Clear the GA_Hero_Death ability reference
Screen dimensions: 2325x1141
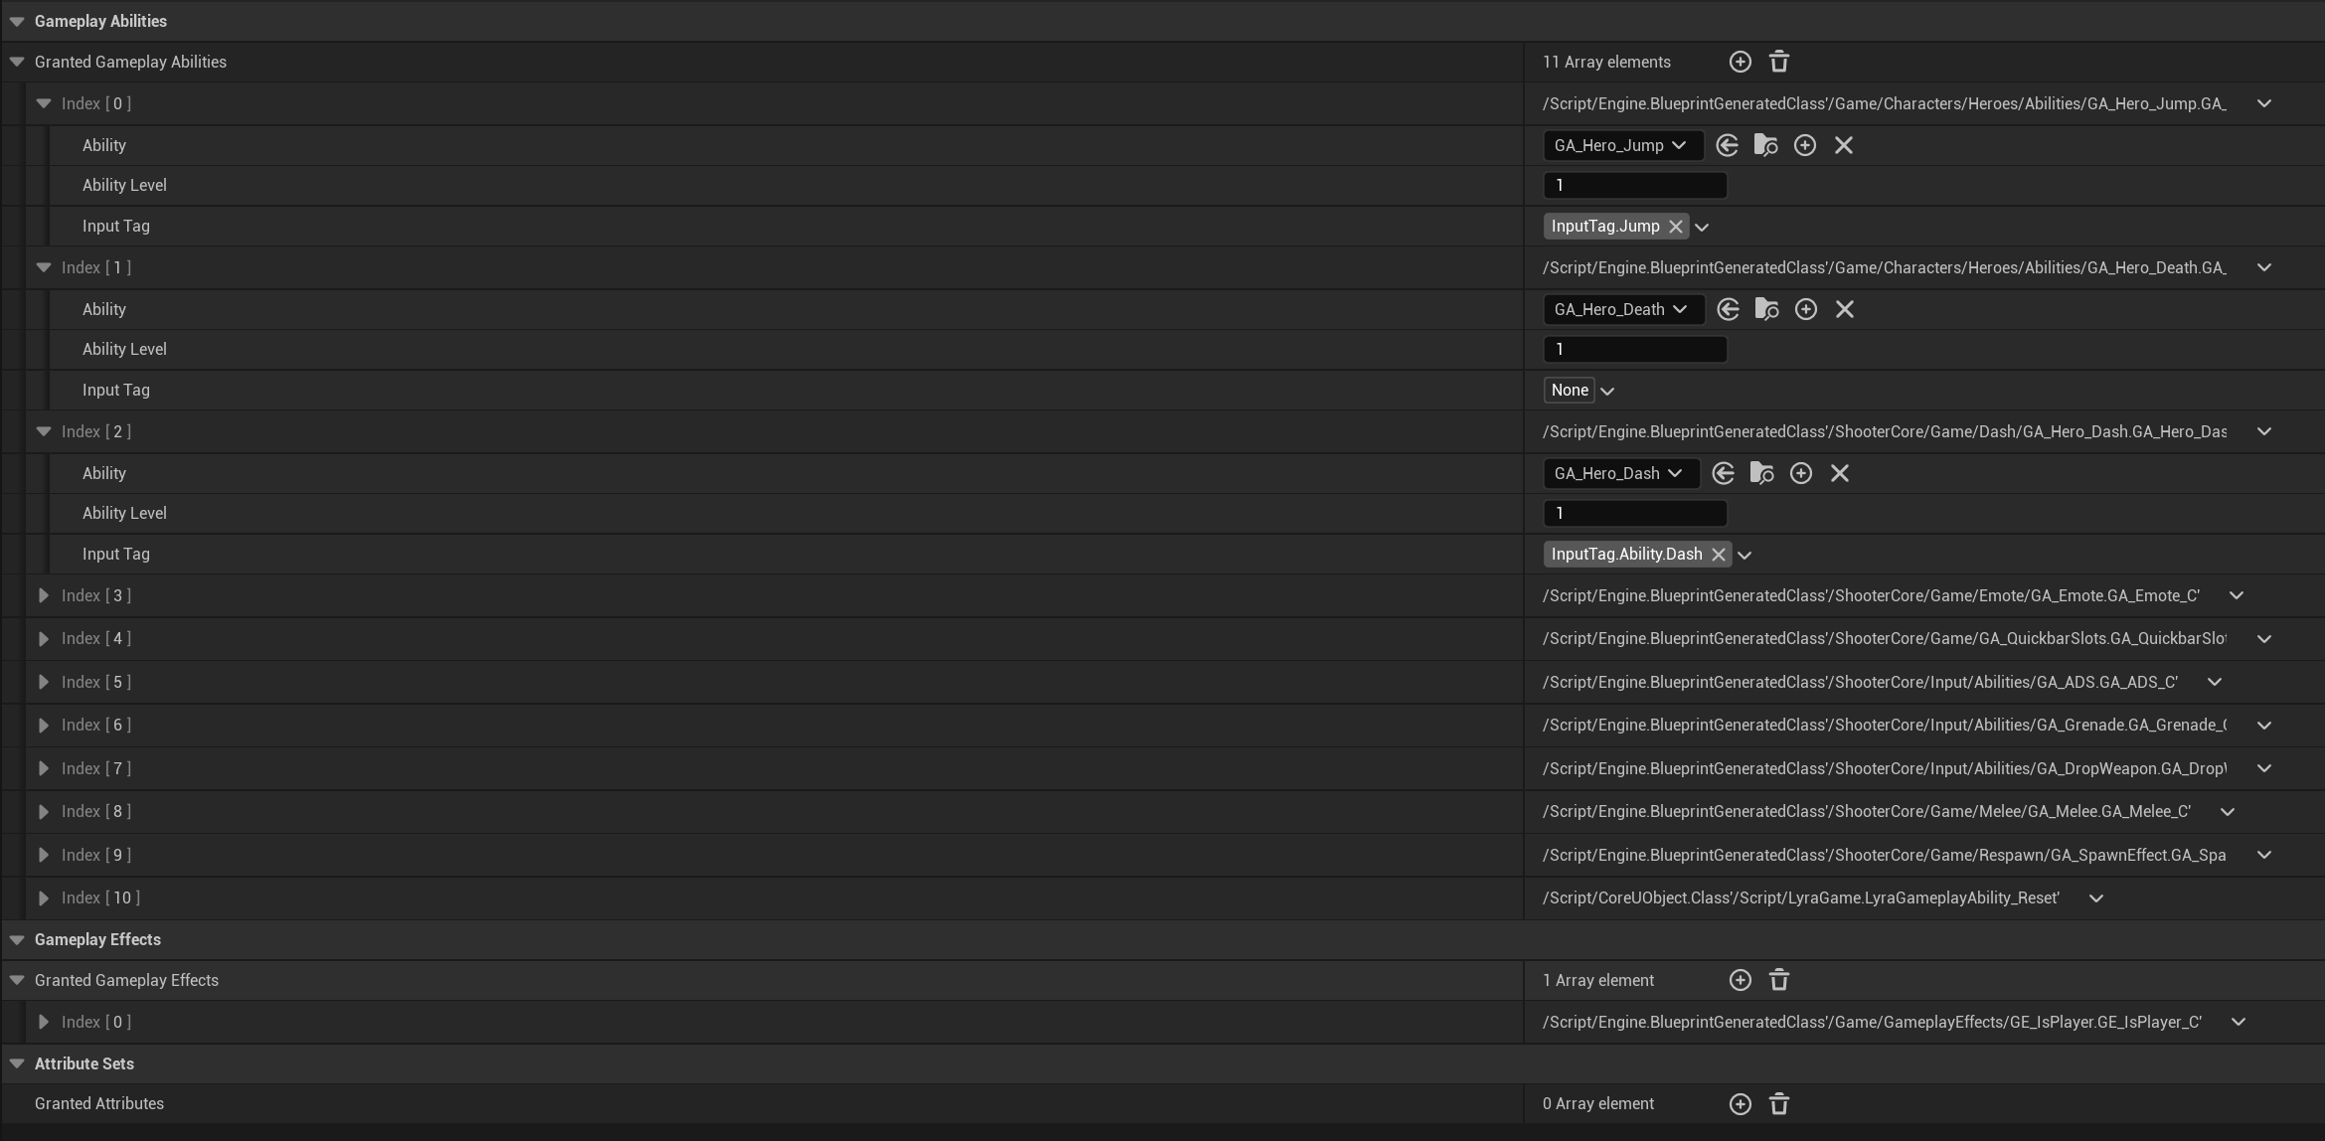[x=1844, y=309]
